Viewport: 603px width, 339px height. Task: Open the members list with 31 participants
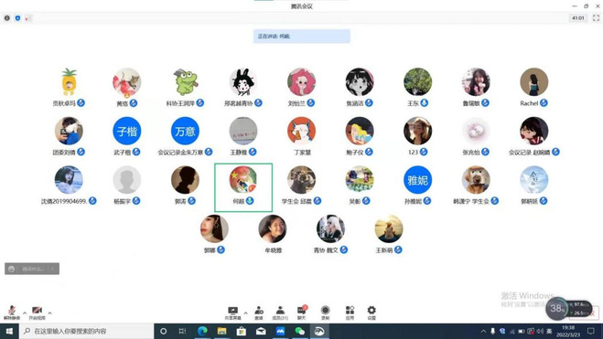pos(280,313)
